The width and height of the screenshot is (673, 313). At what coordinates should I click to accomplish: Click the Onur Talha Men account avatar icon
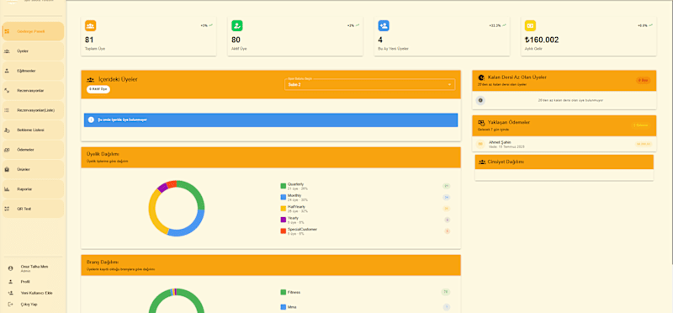pos(11,268)
